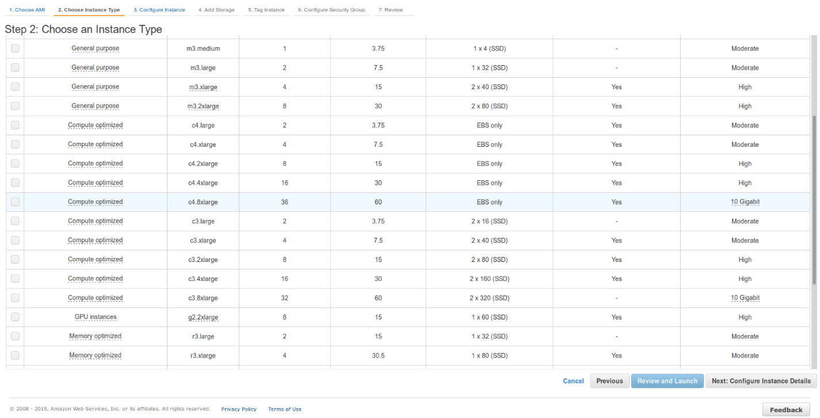The height and width of the screenshot is (418, 820).
Task: Check the c3.4xlarge instance checkbox
Action: [x=15, y=279]
